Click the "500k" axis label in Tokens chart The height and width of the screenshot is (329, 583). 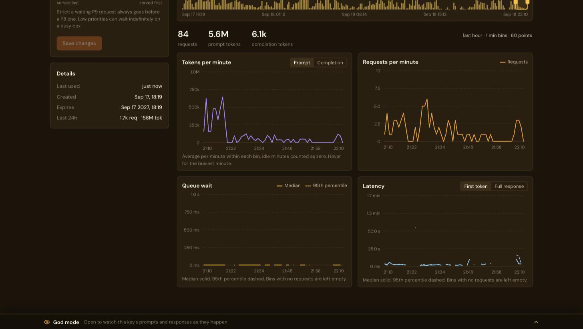click(x=194, y=108)
